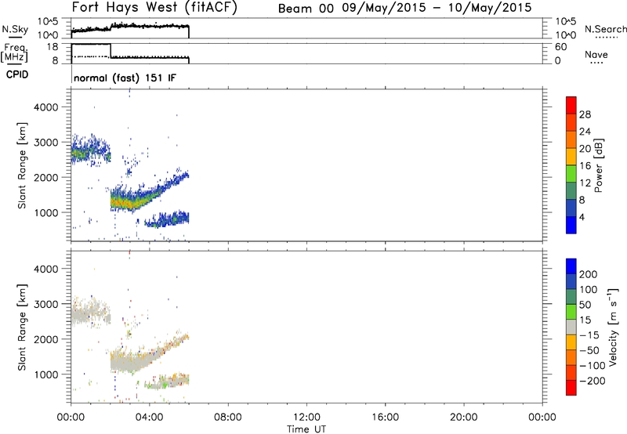Image resolution: width=627 pixels, height=434 pixels.
Task: Click the "Nave" legend label
Action: pos(596,54)
